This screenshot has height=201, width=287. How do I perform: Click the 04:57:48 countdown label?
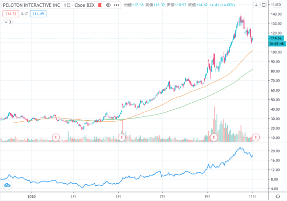pos(276,44)
